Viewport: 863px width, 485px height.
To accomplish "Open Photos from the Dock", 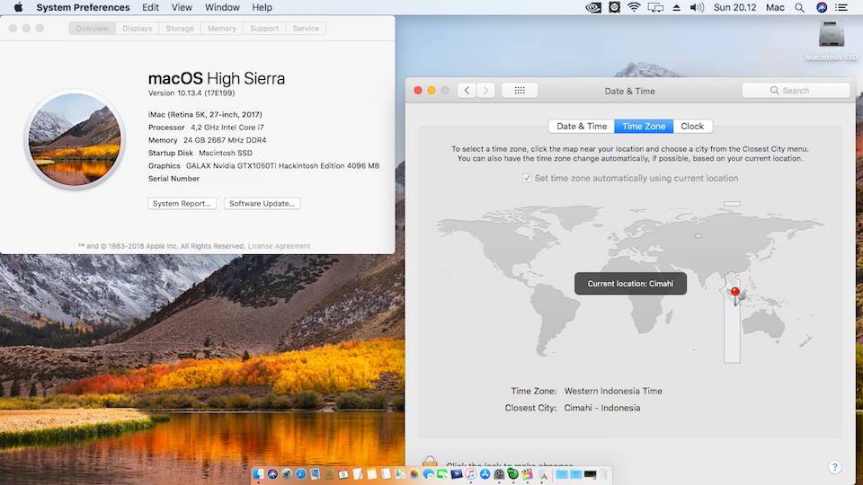I will 414,473.
